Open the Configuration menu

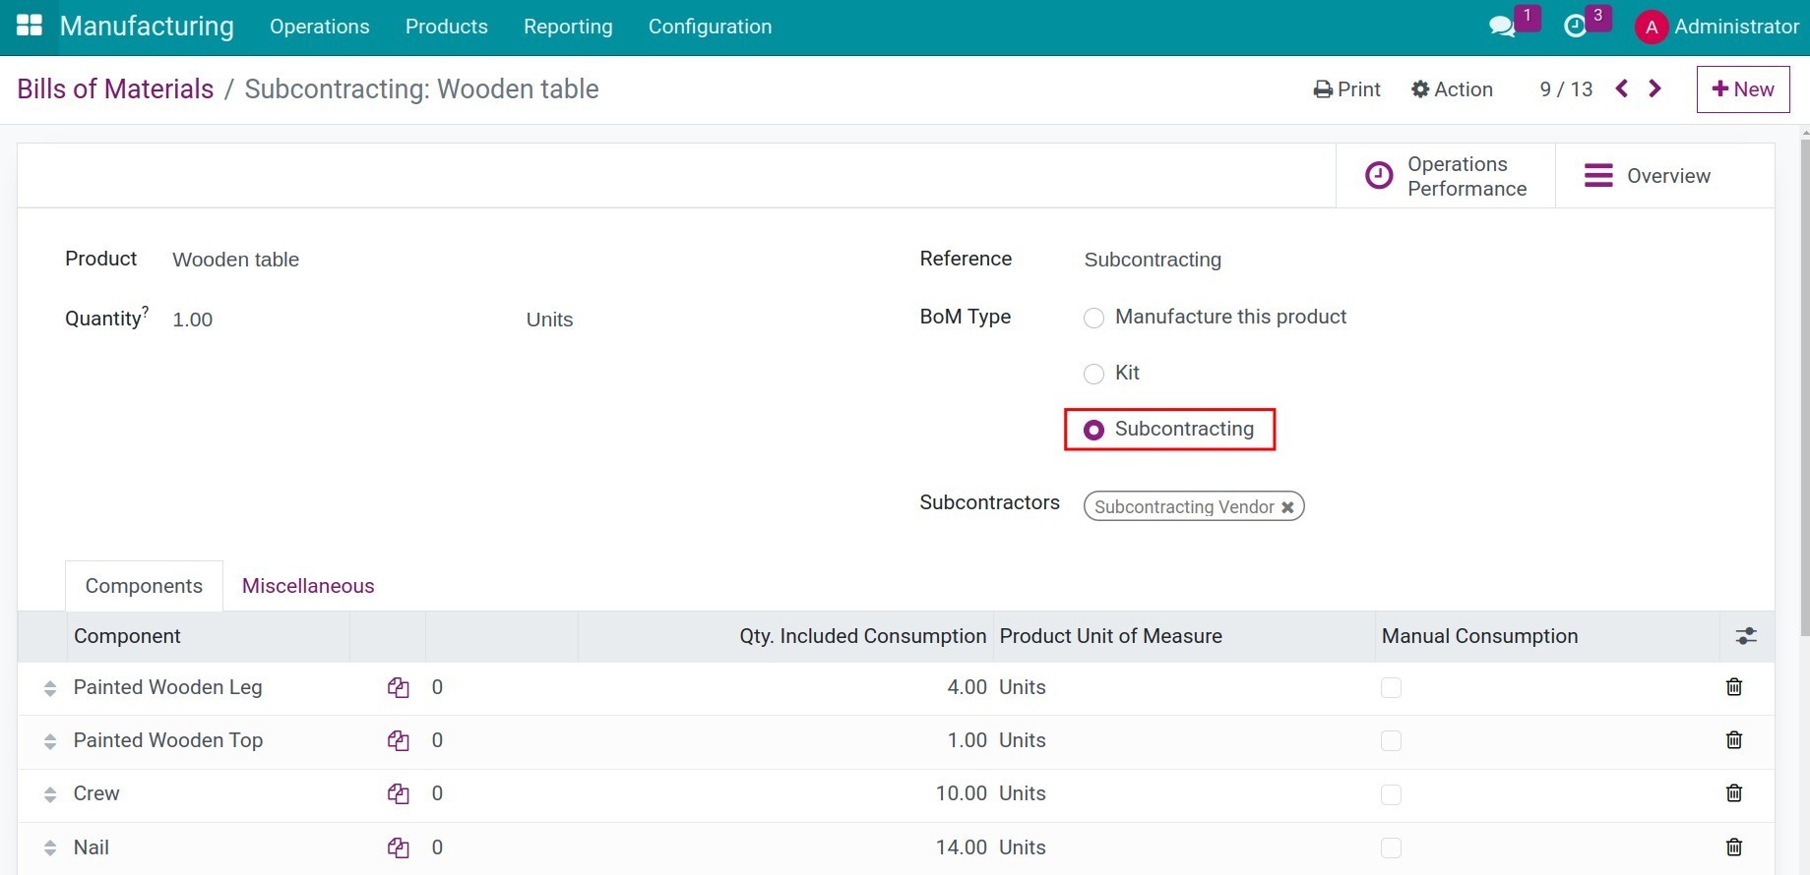tap(710, 27)
